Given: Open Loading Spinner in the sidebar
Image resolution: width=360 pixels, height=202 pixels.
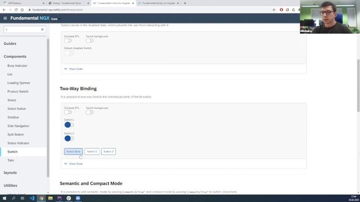Looking at the screenshot, I should pyautogui.click(x=19, y=83).
